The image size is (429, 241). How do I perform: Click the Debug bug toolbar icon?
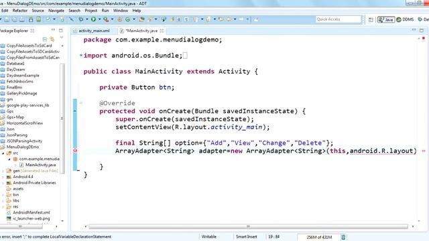pyautogui.click(x=81, y=19)
